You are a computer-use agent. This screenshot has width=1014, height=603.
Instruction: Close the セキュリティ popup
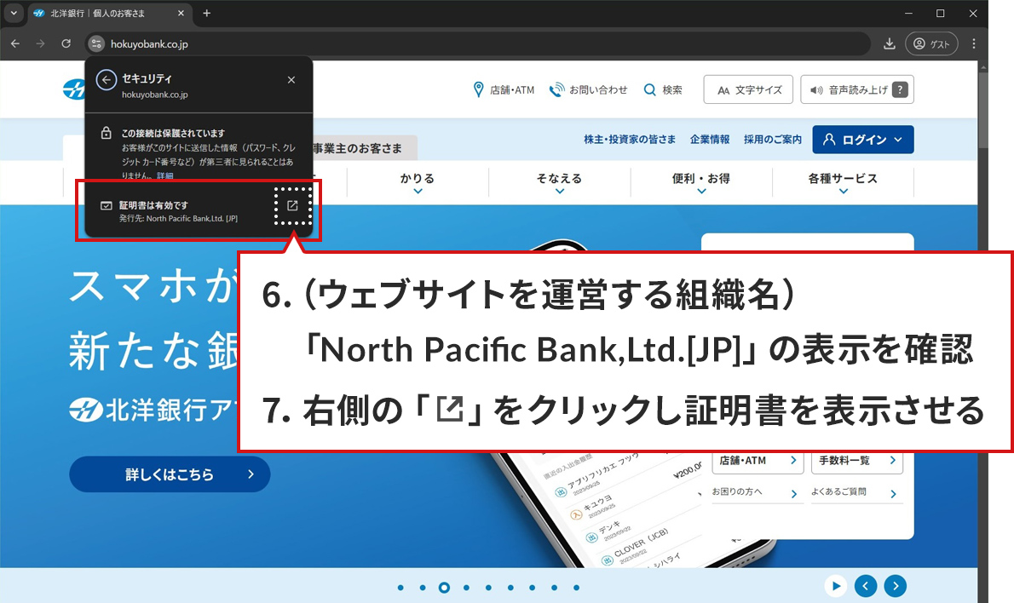[x=291, y=79]
